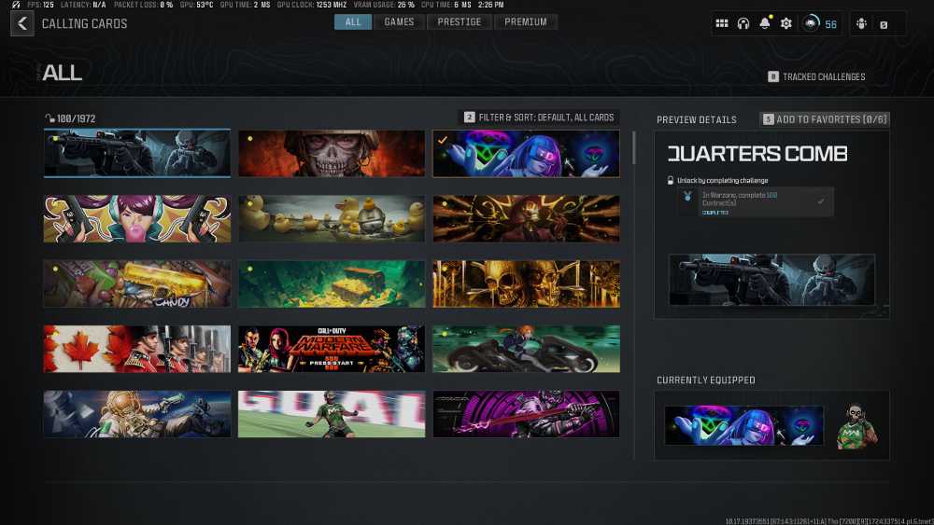Viewport: 934px width, 525px height.
Task: Open the social friends icon
Action: (x=861, y=24)
